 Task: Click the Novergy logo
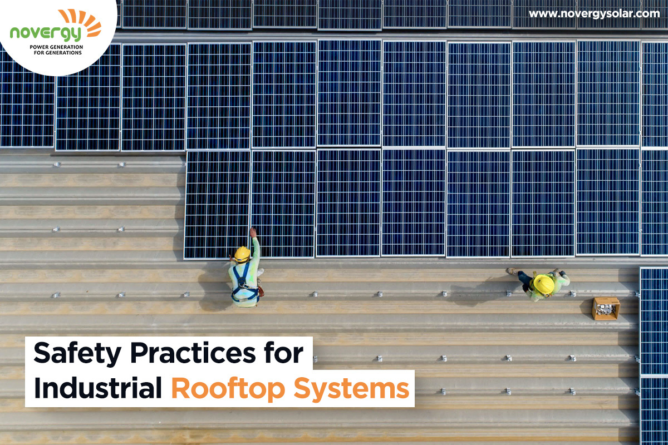tap(55, 32)
